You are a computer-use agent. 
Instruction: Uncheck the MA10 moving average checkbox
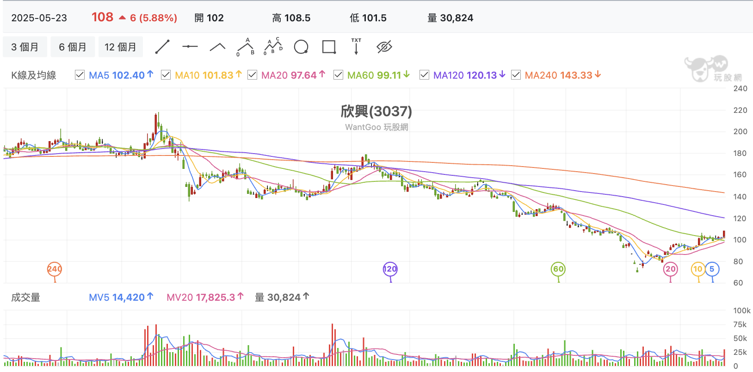[166, 75]
